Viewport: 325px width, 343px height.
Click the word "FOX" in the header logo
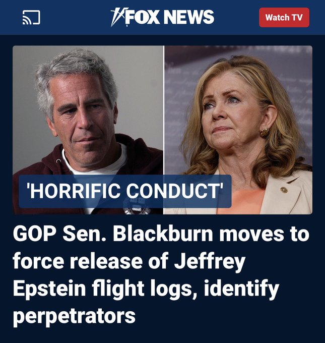(144, 17)
